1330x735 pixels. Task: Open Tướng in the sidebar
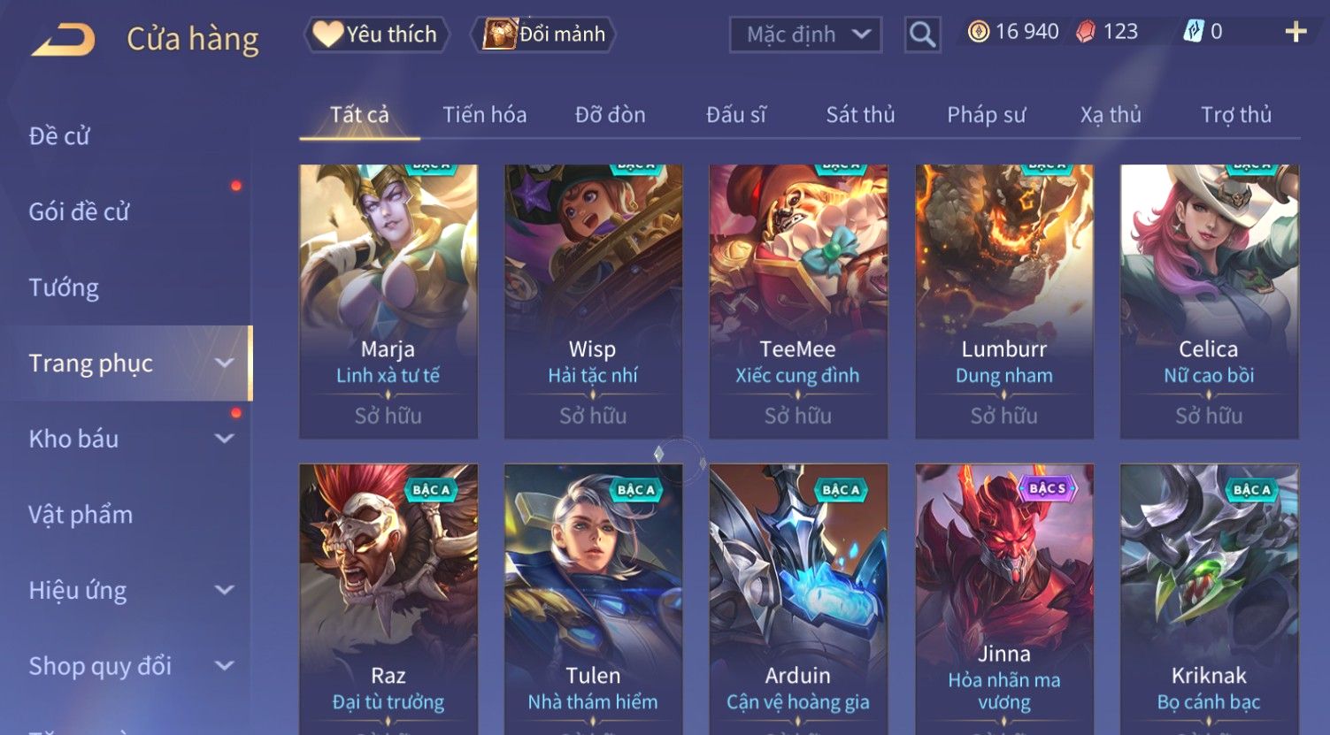[x=64, y=287]
